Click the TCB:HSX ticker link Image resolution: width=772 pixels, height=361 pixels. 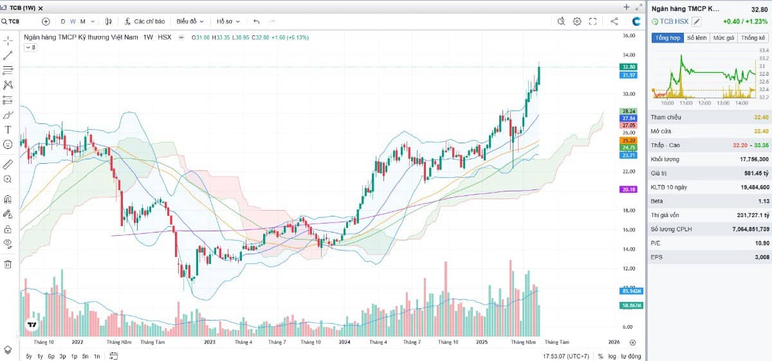pos(674,21)
